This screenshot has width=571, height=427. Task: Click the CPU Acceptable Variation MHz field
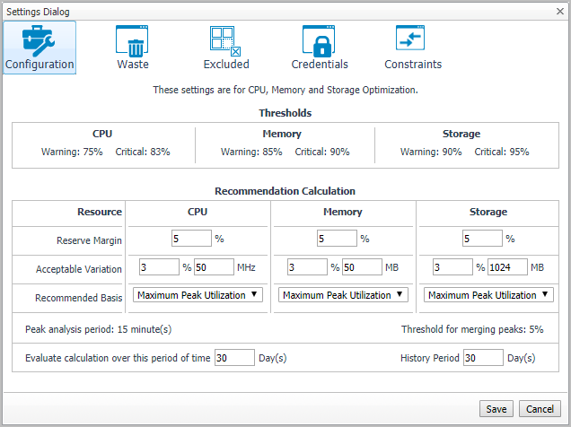click(213, 267)
